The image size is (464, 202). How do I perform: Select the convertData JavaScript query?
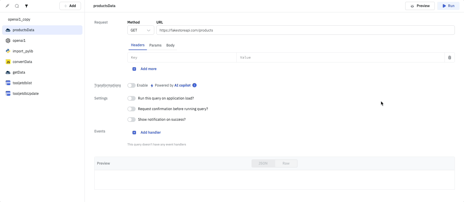(x=22, y=62)
